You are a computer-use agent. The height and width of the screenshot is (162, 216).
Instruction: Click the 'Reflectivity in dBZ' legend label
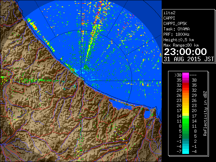click(205, 113)
